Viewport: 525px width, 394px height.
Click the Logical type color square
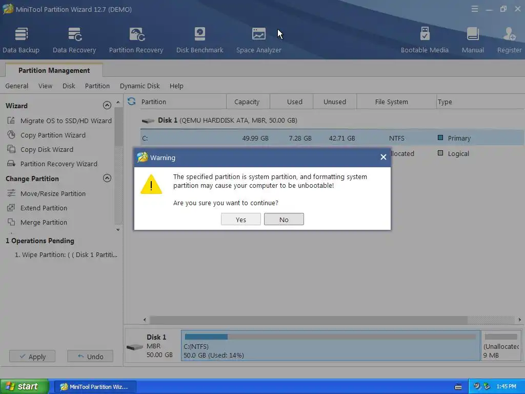point(440,153)
